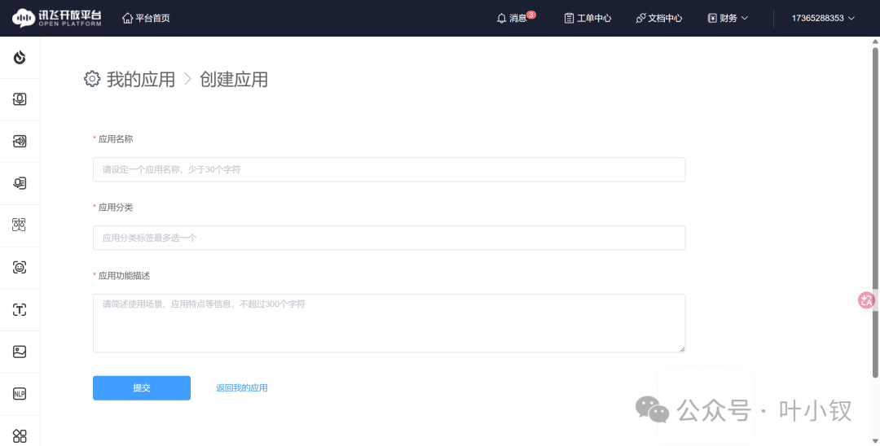Click the textarea resize handle corner
Image resolution: width=880 pixels, height=446 pixels.
click(682, 349)
